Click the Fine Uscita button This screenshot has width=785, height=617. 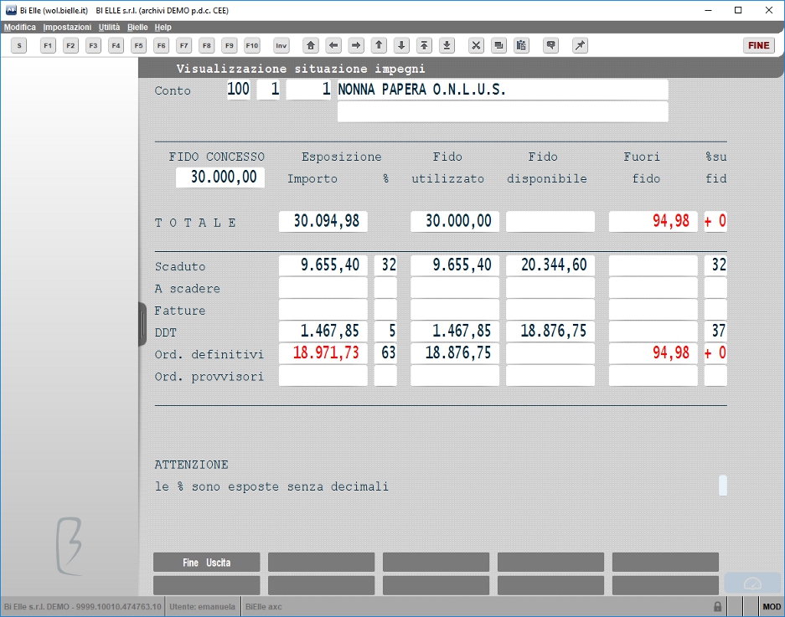pos(207,563)
